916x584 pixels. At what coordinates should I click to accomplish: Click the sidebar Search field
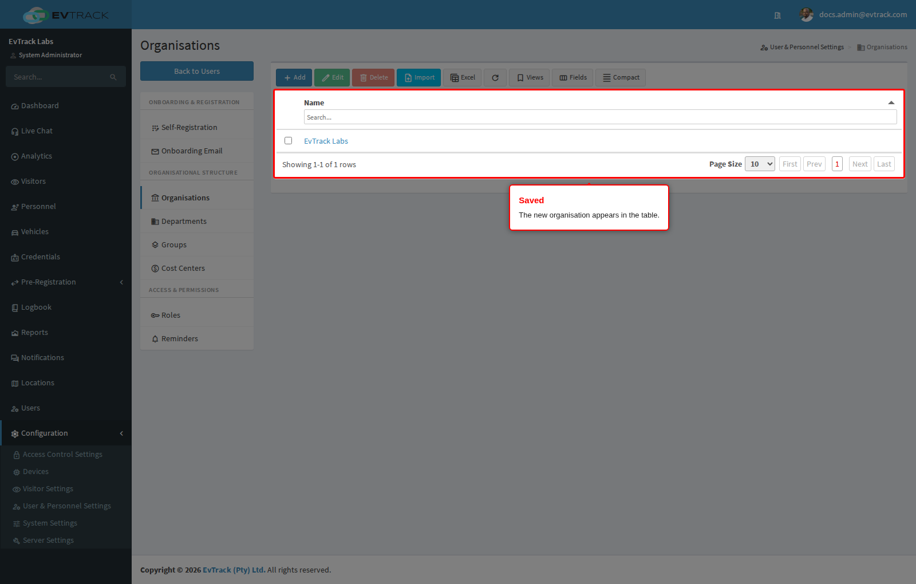pyautogui.click(x=66, y=77)
